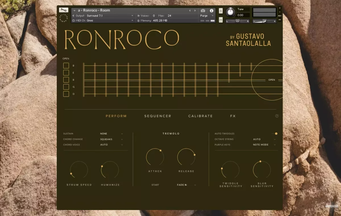Image resolution: width=341 pixels, height=216 pixels.
Task: Click the output level meter
Action: (264, 12)
